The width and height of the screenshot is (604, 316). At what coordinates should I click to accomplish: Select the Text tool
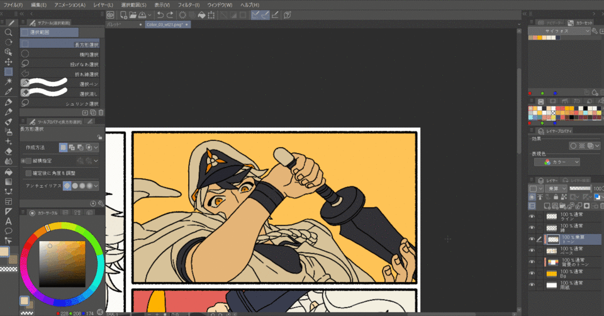tap(8, 221)
